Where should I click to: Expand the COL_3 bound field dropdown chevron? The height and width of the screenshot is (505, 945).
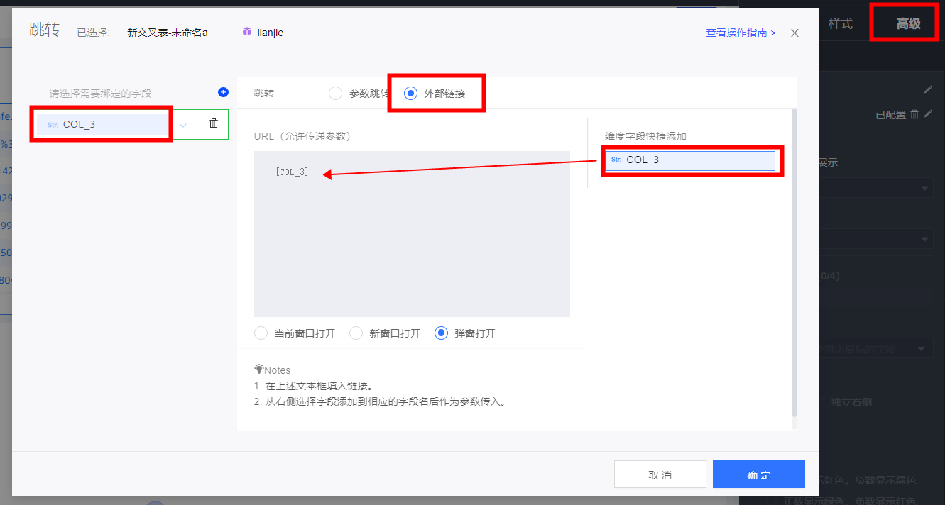183,125
